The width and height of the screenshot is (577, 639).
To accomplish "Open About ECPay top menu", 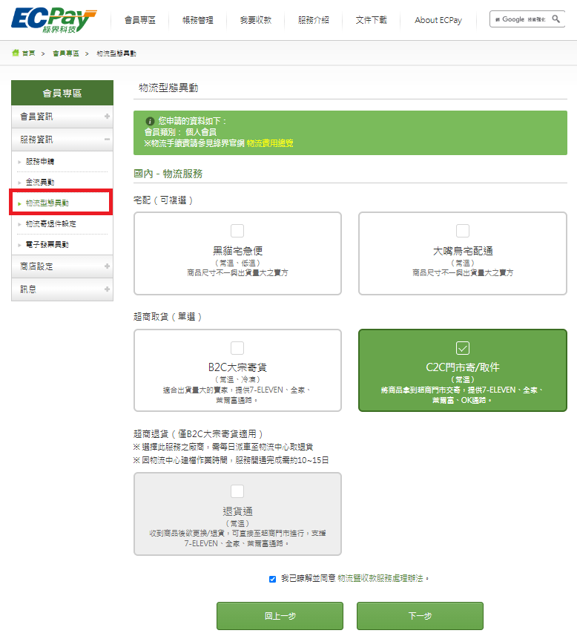I will click(x=438, y=20).
